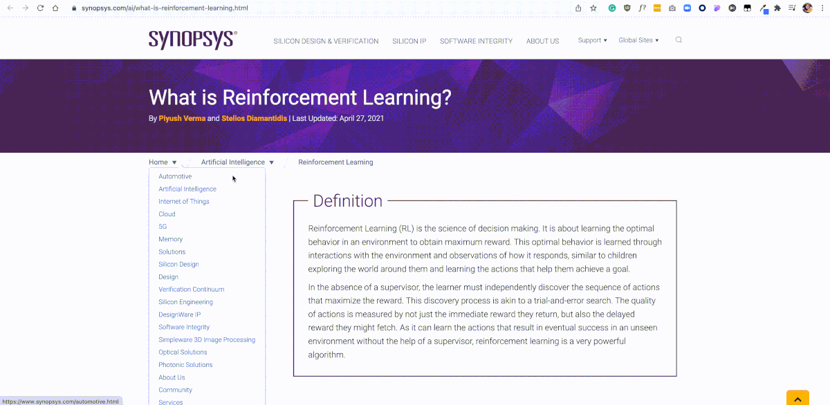Expand the Home breadcrumb dropdown
The height and width of the screenshot is (405, 830).
(163, 162)
